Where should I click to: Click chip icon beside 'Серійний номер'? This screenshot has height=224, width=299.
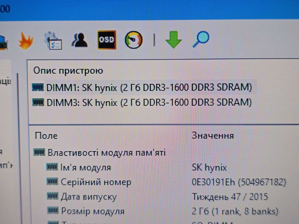(x=52, y=181)
